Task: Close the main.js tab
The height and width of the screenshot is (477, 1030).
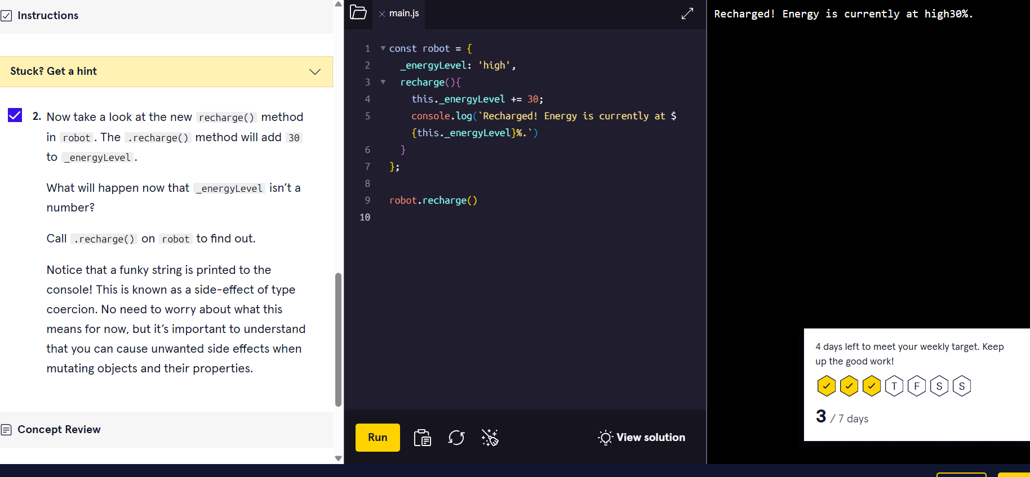Action: click(382, 14)
